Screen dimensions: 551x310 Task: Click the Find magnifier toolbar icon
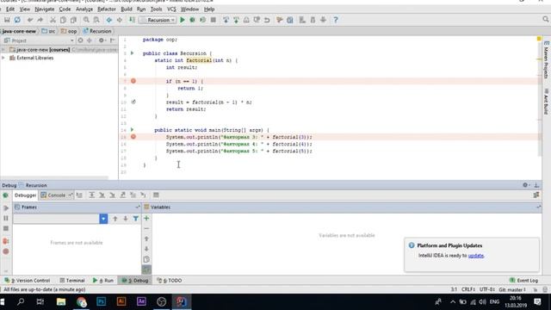[86, 20]
